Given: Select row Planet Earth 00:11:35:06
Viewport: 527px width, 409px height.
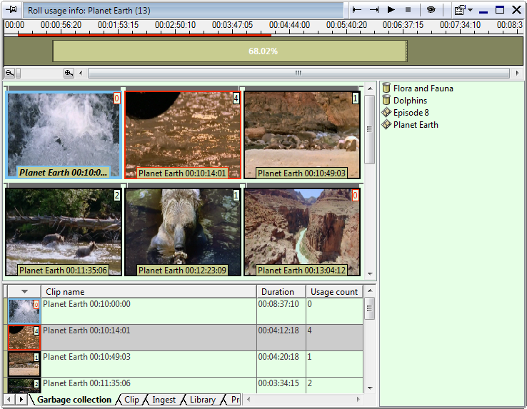Looking at the screenshot, I should [184, 385].
